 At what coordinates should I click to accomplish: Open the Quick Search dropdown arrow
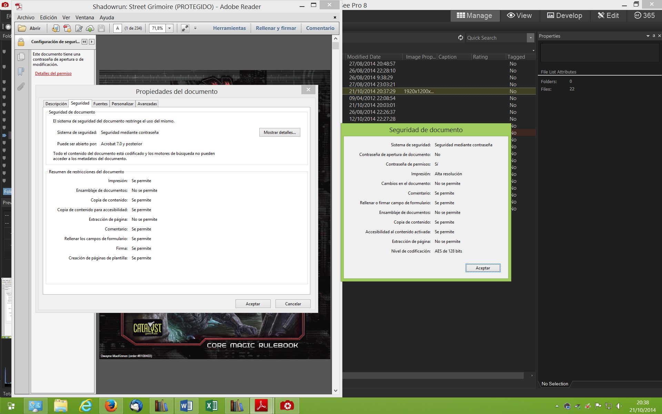531,38
